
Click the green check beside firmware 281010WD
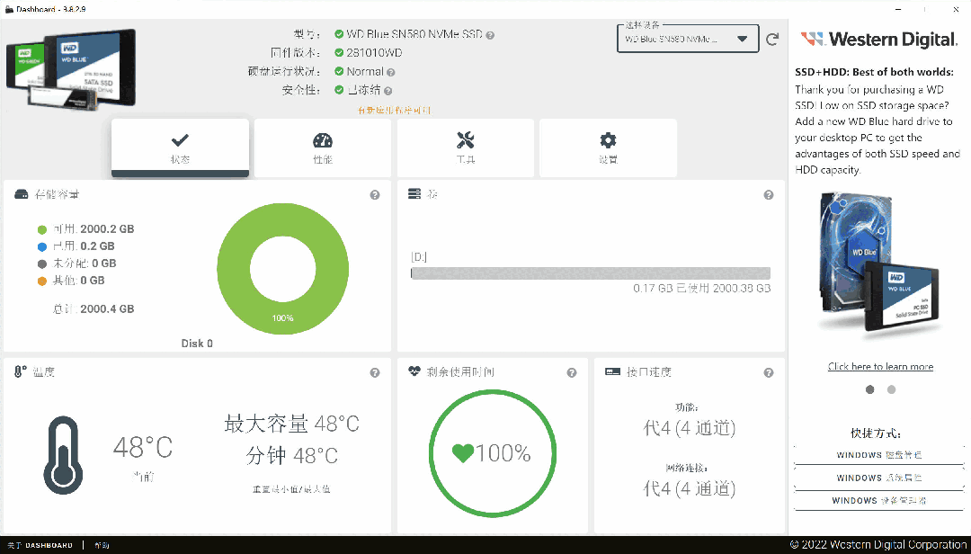(x=339, y=53)
